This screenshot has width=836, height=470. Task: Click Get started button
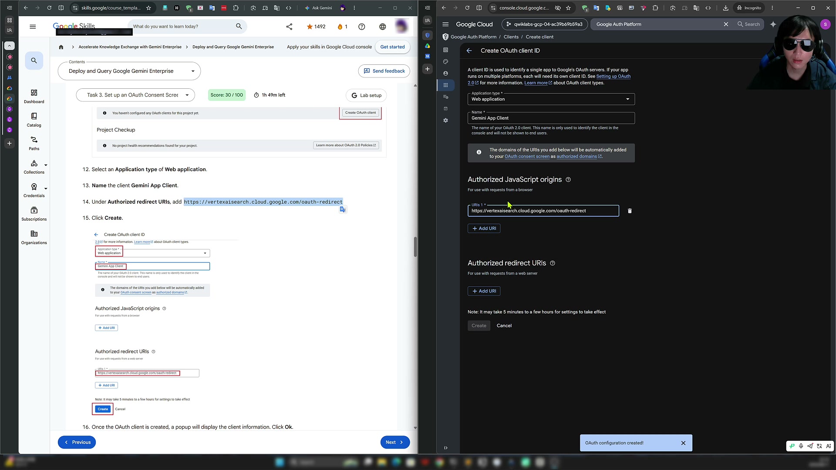[392, 47]
